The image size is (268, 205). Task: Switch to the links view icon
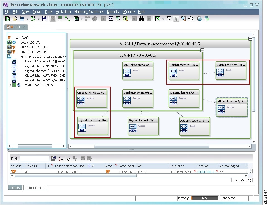click(67, 19)
